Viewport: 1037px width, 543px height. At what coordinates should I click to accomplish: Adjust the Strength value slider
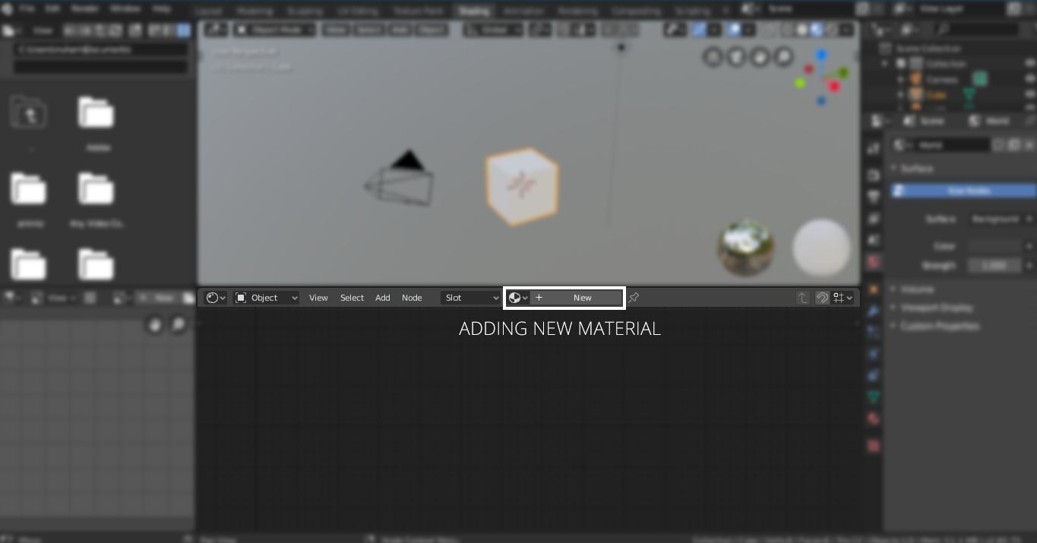coord(996,266)
